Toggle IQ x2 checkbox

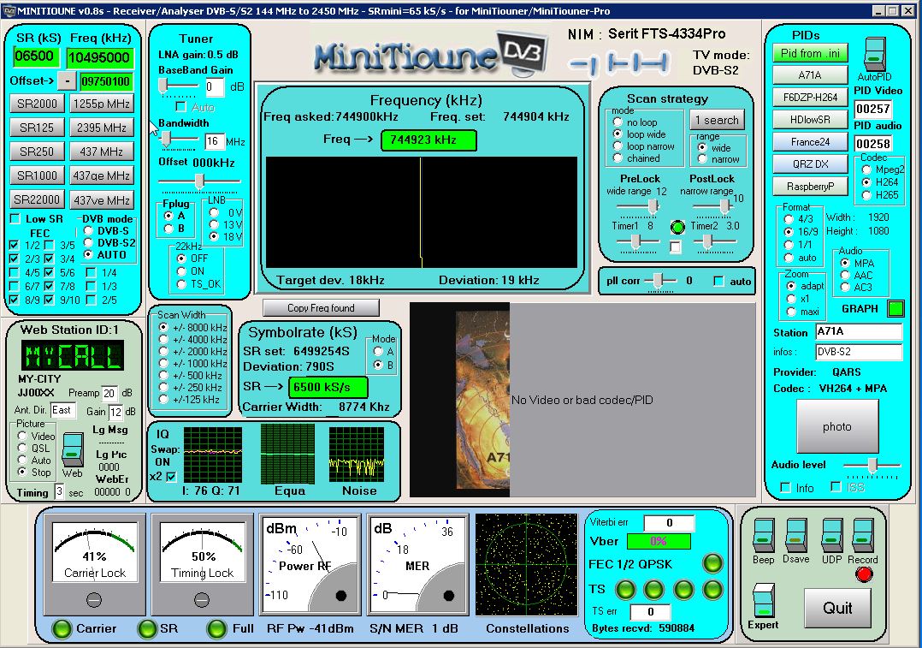click(171, 476)
